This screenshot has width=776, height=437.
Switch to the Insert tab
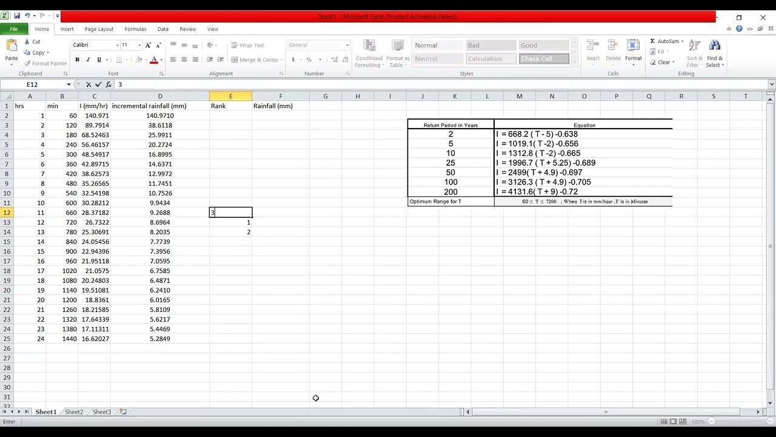pyautogui.click(x=67, y=29)
